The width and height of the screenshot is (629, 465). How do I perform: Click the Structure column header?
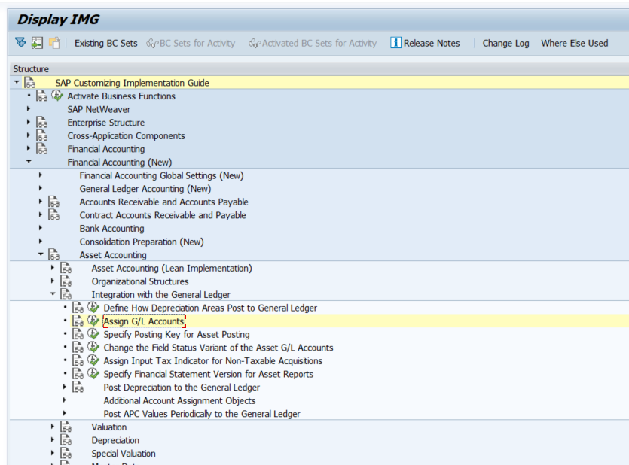click(x=31, y=69)
